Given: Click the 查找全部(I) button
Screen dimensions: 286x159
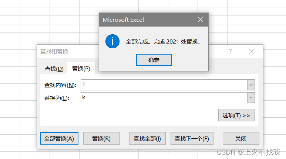Looking at the screenshot, I should tap(147, 138).
